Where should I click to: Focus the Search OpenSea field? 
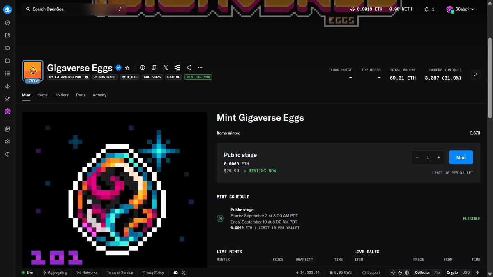(x=74, y=9)
